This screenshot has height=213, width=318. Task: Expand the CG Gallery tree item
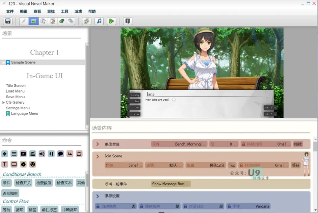coord(3,102)
